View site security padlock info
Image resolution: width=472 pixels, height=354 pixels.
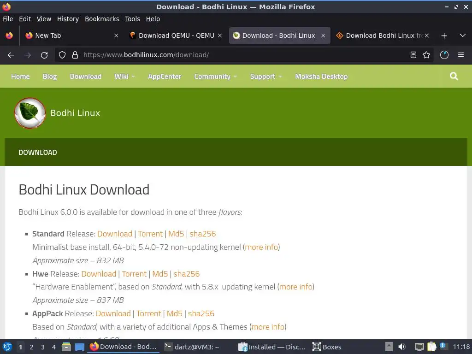[x=75, y=55]
